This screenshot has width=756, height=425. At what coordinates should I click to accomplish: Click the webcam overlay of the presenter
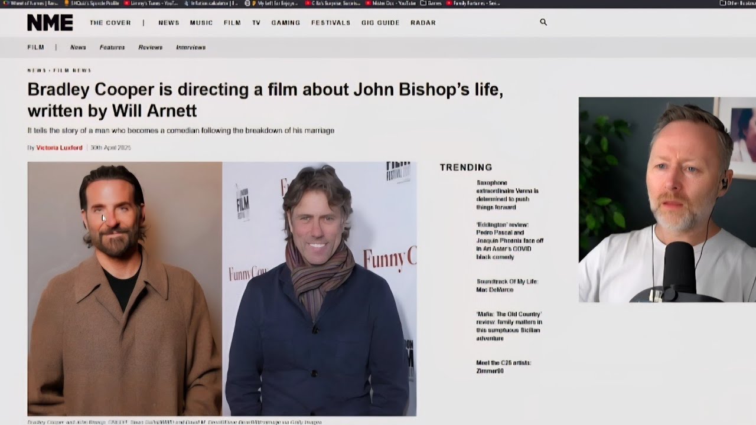tap(667, 200)
